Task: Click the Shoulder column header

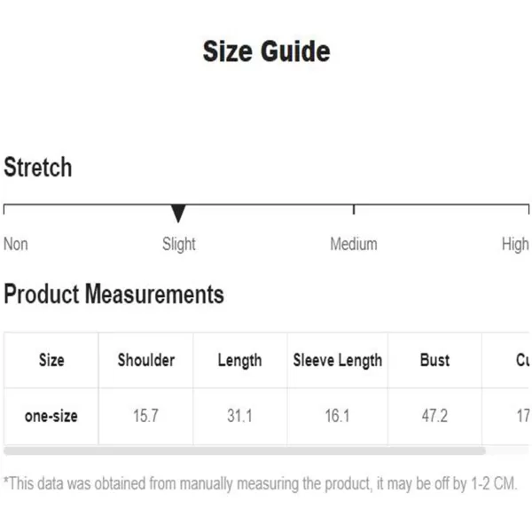Action: click(x=146, y=360)
